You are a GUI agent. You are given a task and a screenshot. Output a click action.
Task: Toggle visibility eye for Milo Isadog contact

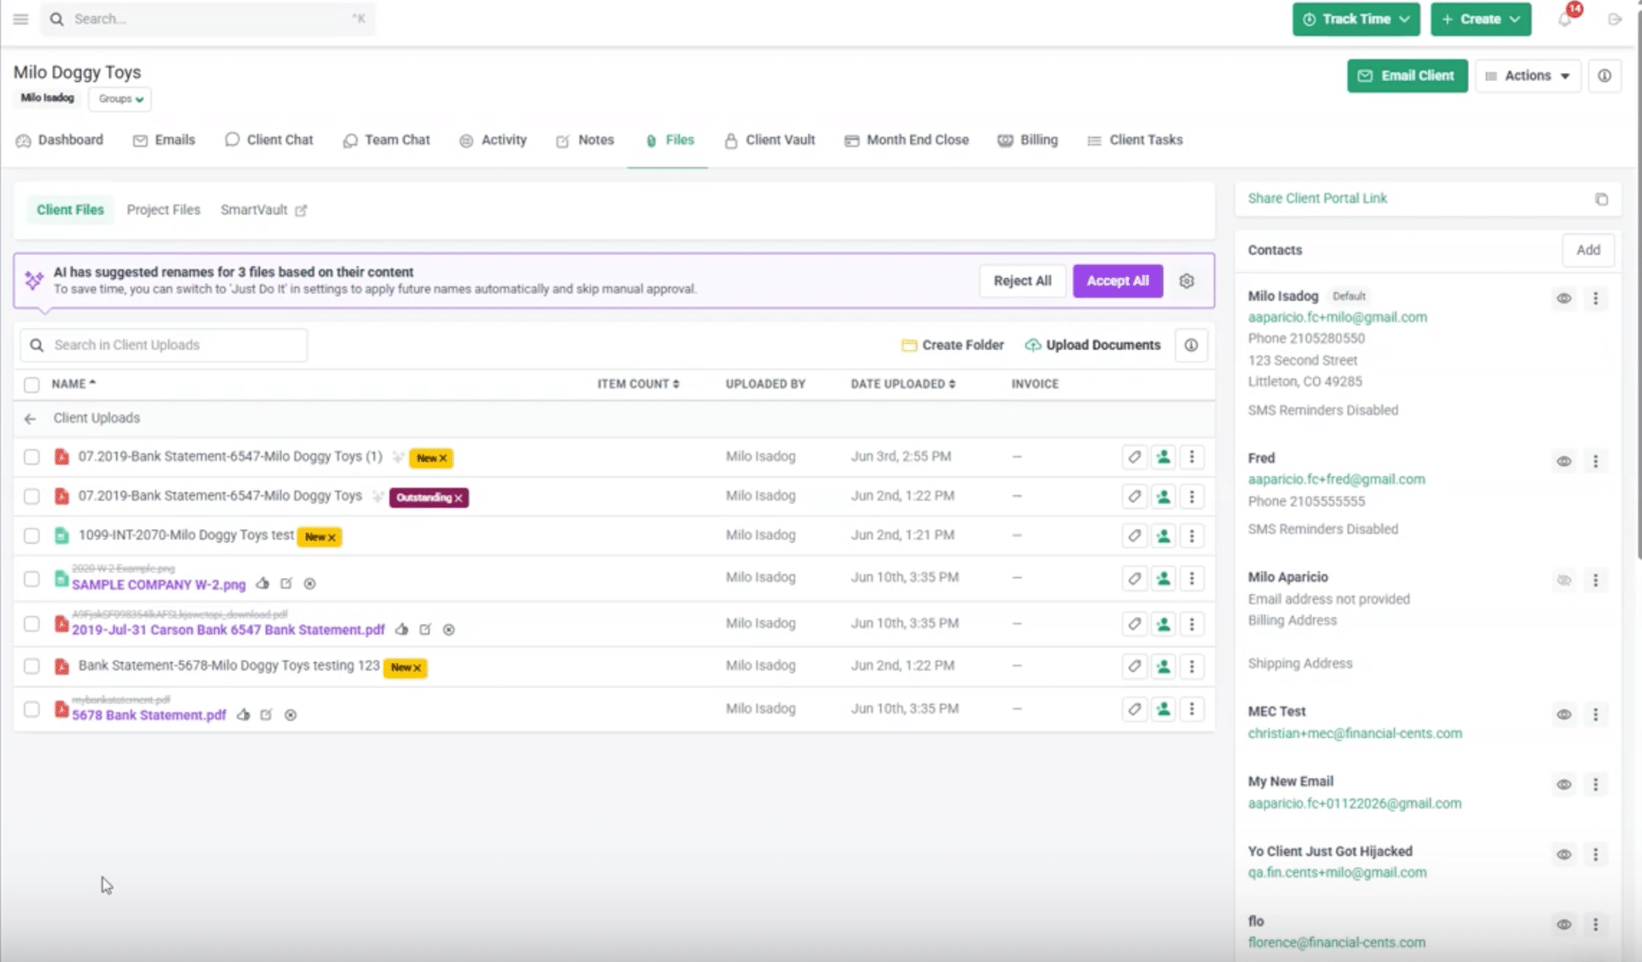tap(1563, 298)
